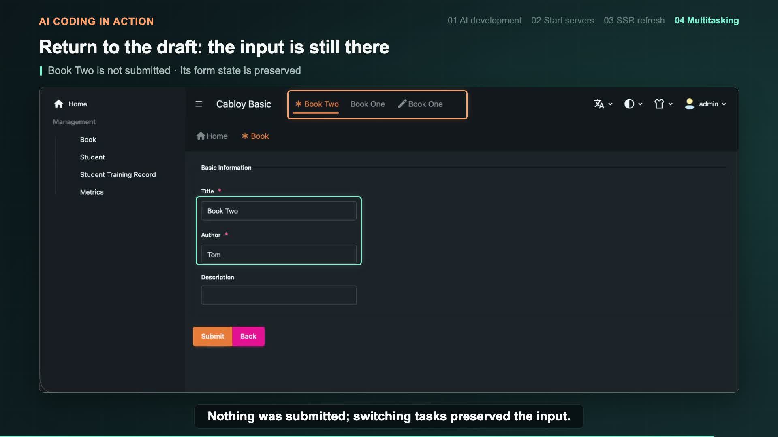Screen dimensions: 778x437
Task: Click the breadcrumb Home house icon
Action: [201, 136]
